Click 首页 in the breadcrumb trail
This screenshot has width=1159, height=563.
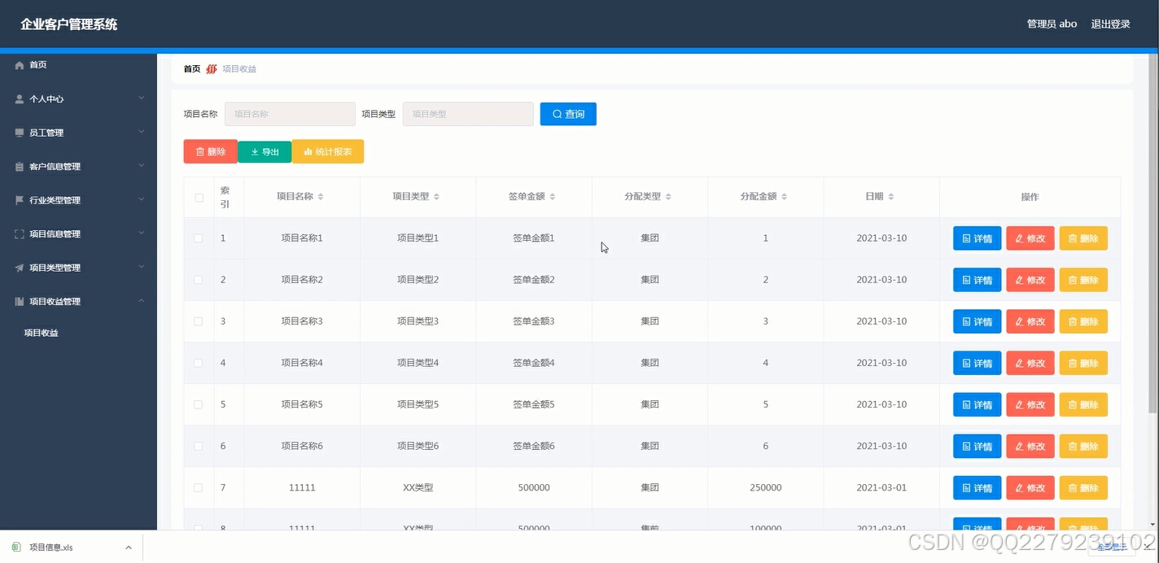[x=191, y=68]
